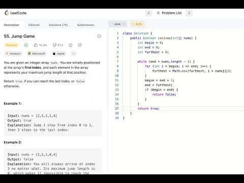244x183 pixels.
Task: Add problem to favorites star
Action: point(71,45)
